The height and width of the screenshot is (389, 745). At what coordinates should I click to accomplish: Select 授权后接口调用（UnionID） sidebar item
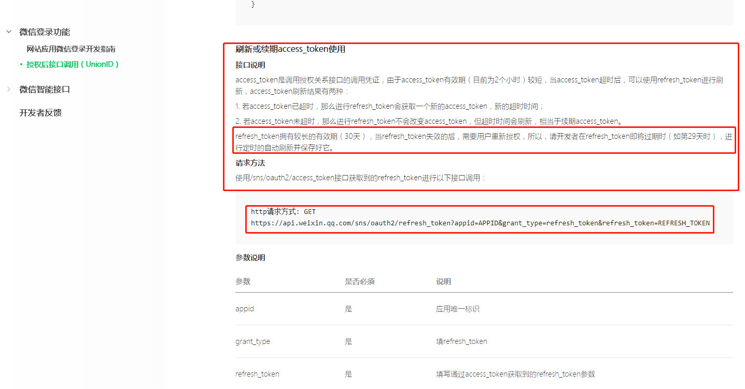point(73,64)
